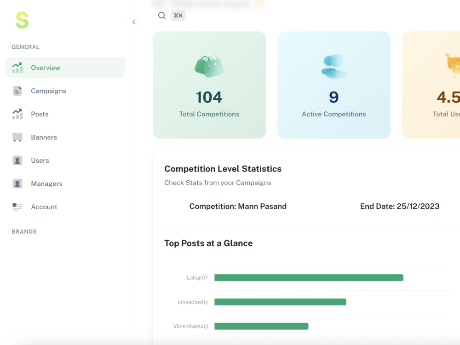Click the Account card icon
Screen dimensions: 460x345
17,207
